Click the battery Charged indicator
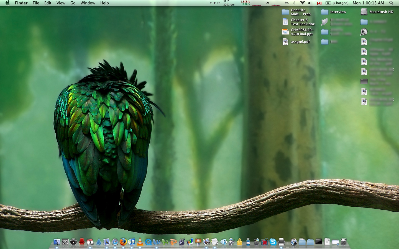 coord(337,3)
